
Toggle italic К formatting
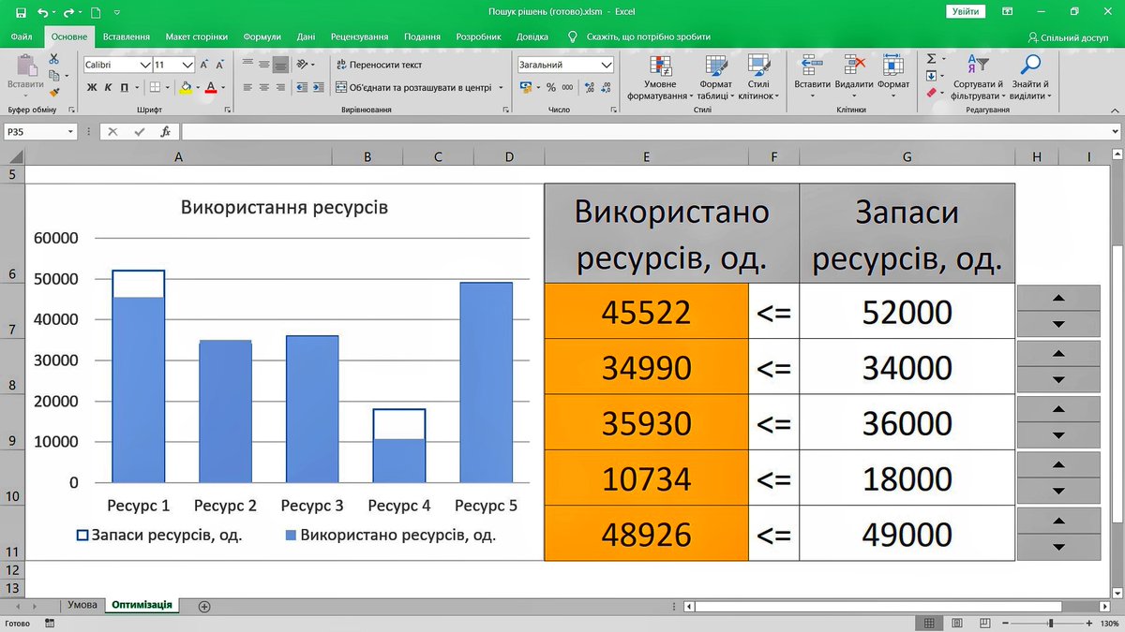click(108, 87)
